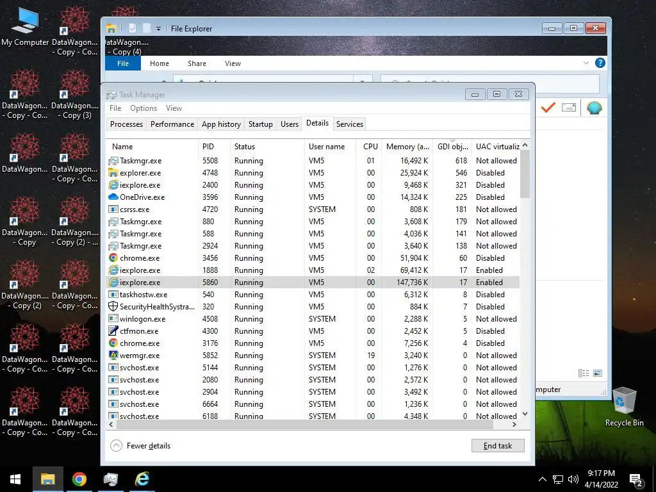Select iexplore.exe with PID 2400

tap(313, 185)
